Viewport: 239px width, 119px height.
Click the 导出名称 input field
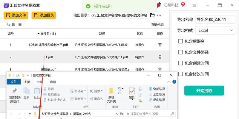(x=215, y=19)
